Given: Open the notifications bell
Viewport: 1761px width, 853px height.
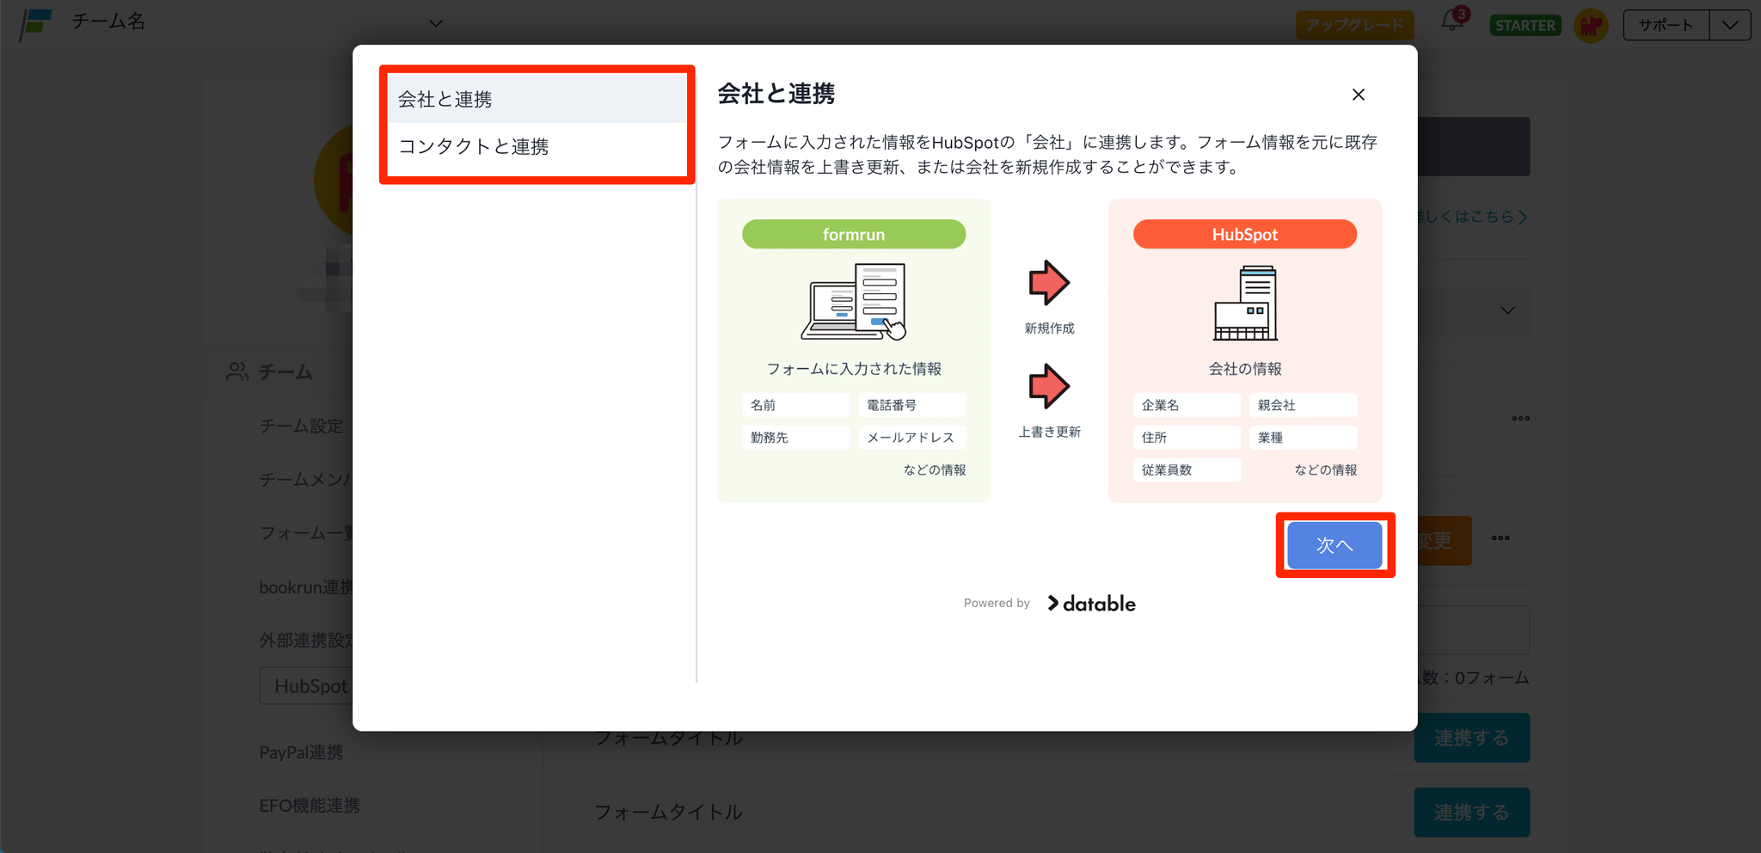Looking at the screenshot, I should click(1453, 21).
